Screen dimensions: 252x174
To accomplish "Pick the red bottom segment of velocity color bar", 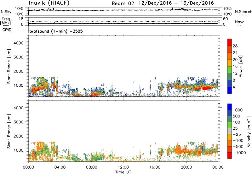I will point(230,155).
